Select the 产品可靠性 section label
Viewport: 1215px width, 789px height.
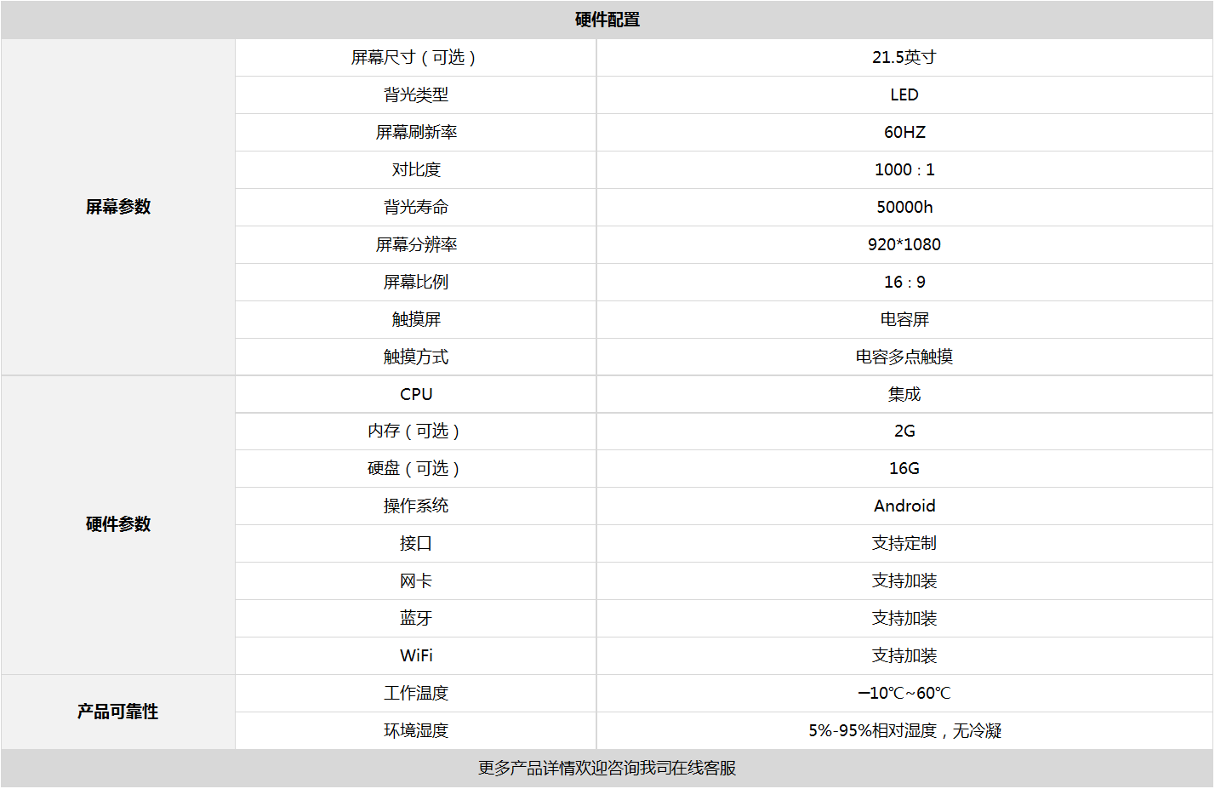[x=118, y=712]
